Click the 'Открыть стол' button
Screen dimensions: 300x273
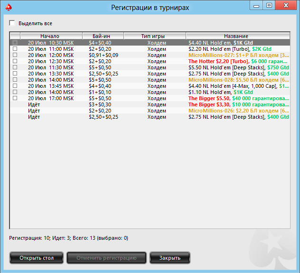37,258
